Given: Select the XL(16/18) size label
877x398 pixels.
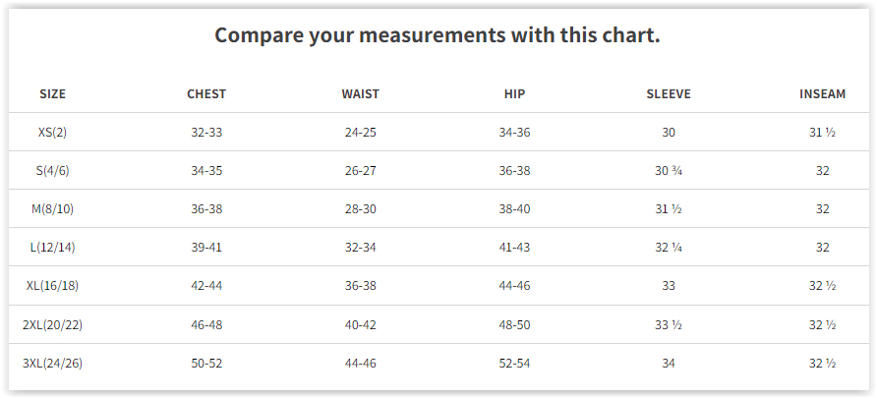Looking at the screenshot, I should pyautogui.click(x=52, y=286).
